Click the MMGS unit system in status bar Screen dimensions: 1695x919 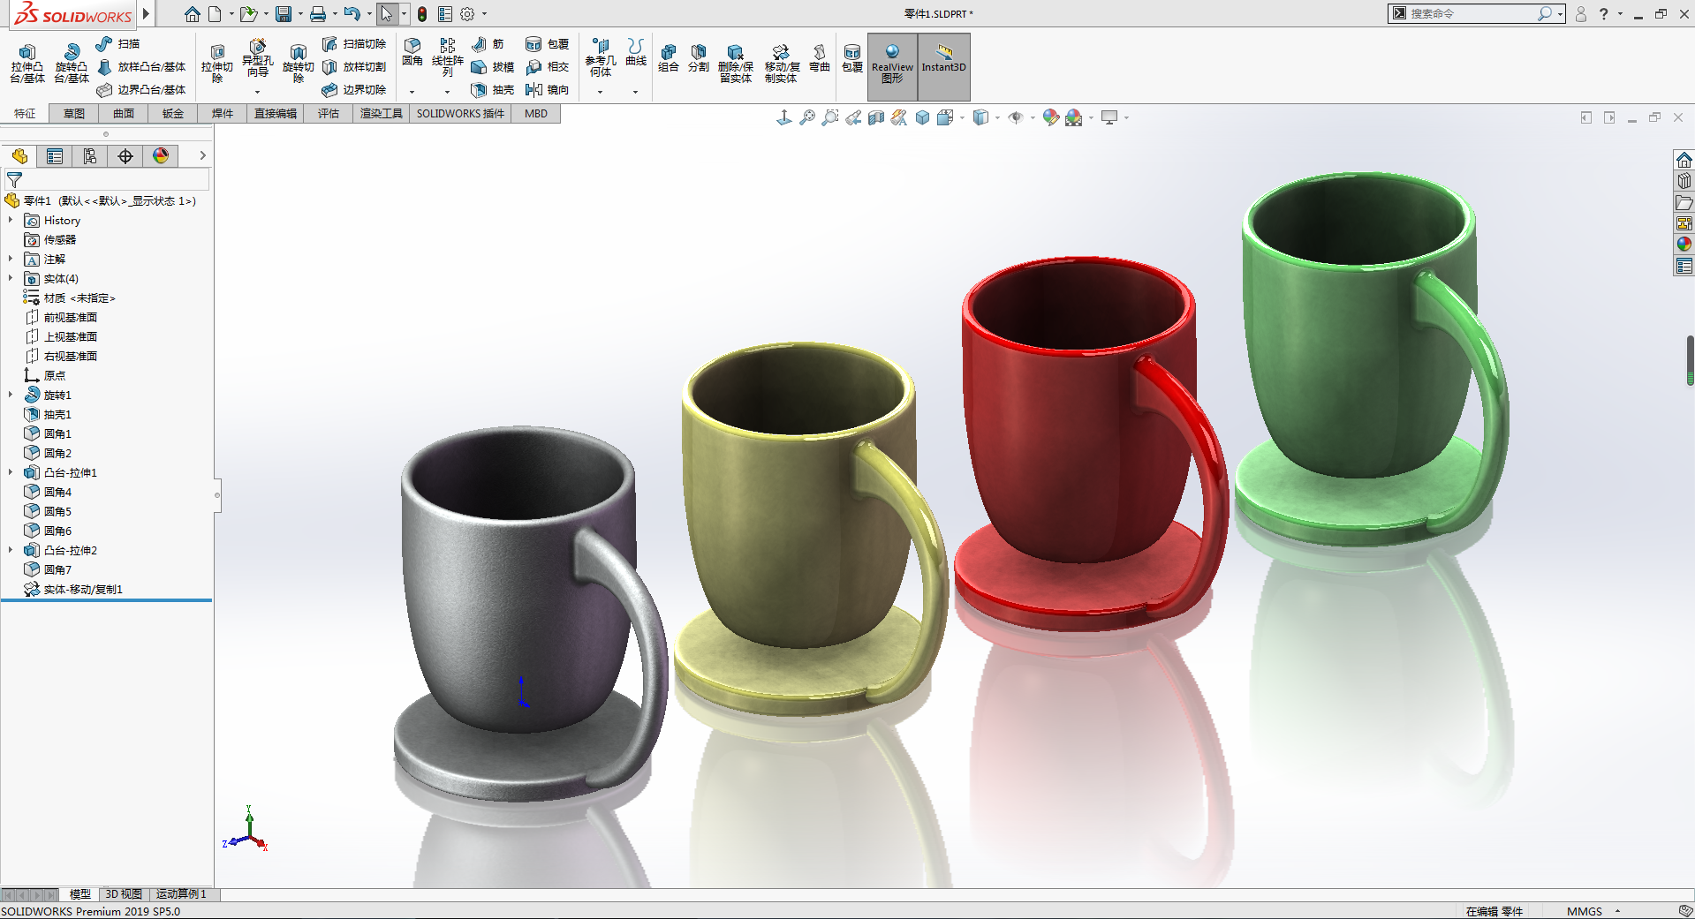click(x=1584, y=911)
